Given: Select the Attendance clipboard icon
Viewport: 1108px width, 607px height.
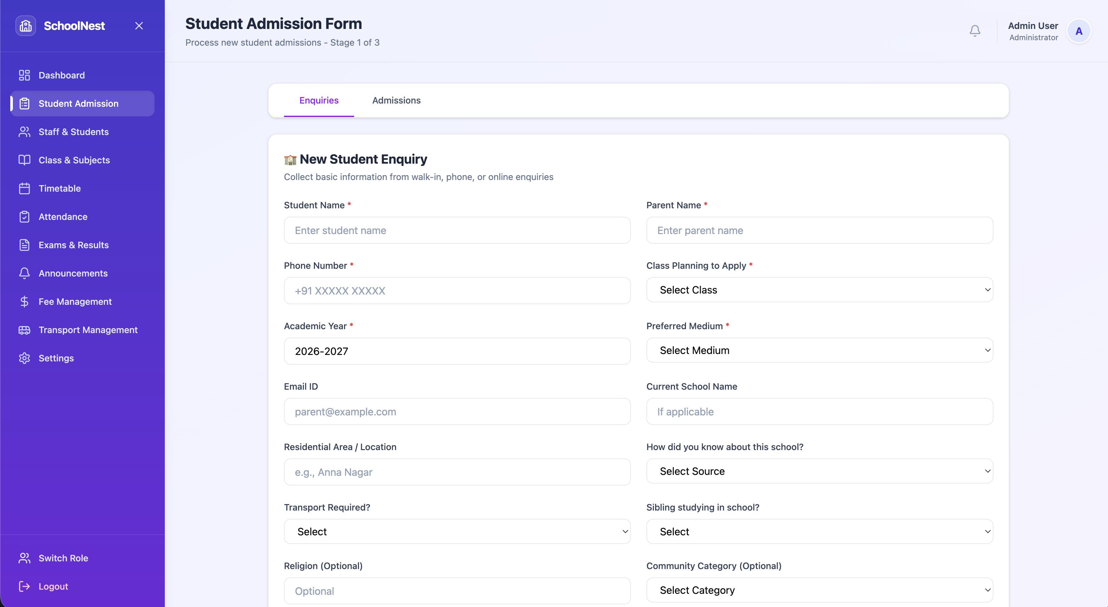Looking at the screenshot, I should (24, 216).
